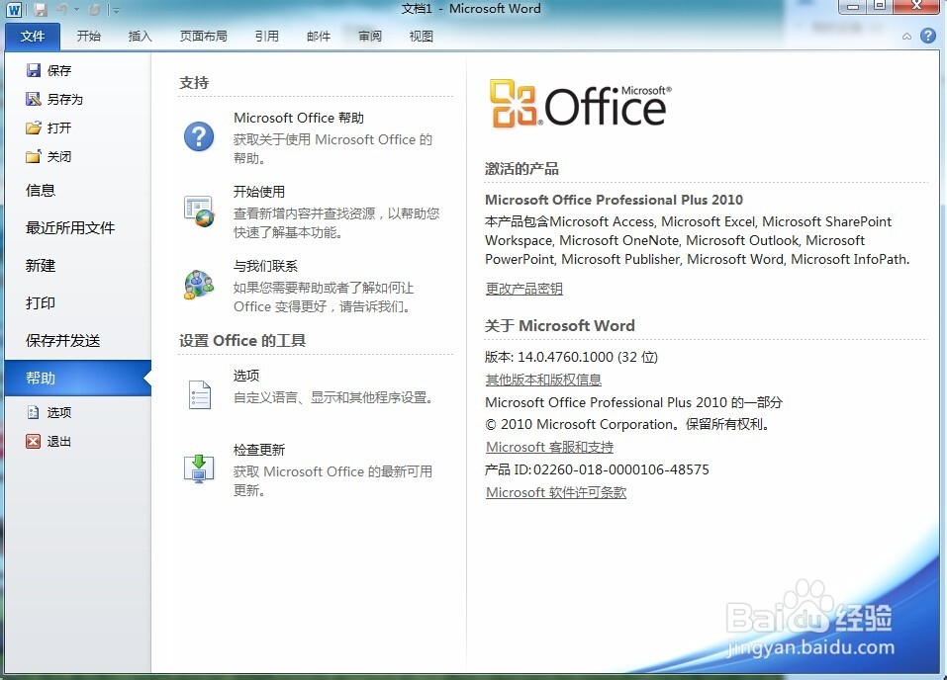The height and width of the screenshot is (680, 947).
Task: Click the 关闭 folder icon in sidebar
Action: click(x=34, y=157)
